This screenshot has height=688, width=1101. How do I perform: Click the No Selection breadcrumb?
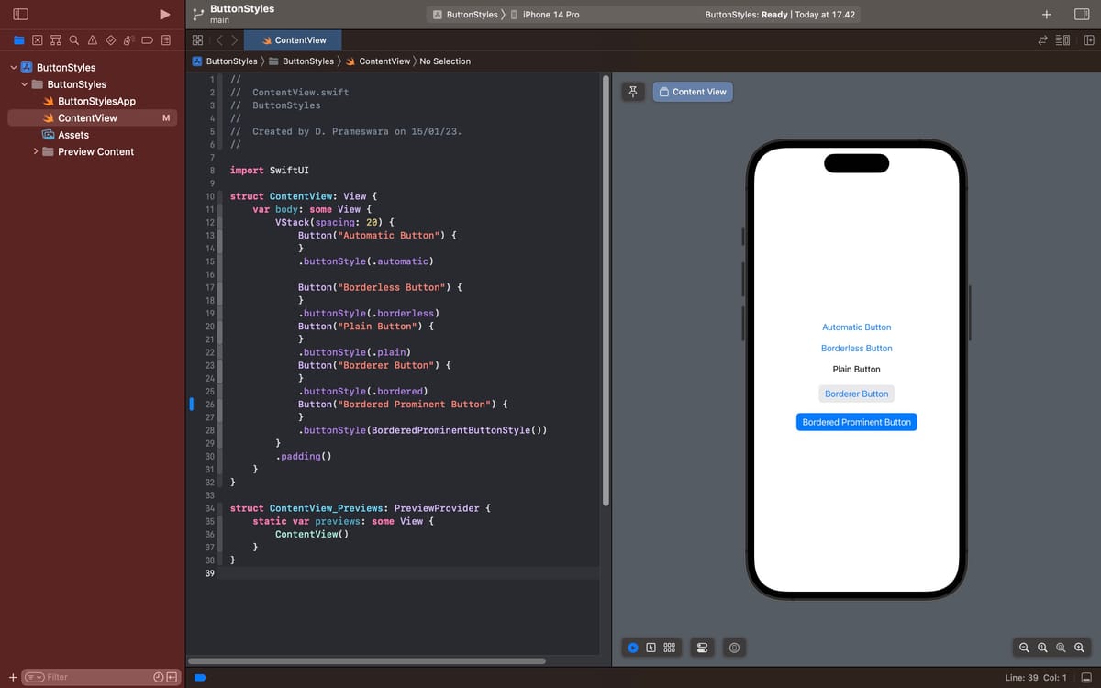(x=445, y=61)
